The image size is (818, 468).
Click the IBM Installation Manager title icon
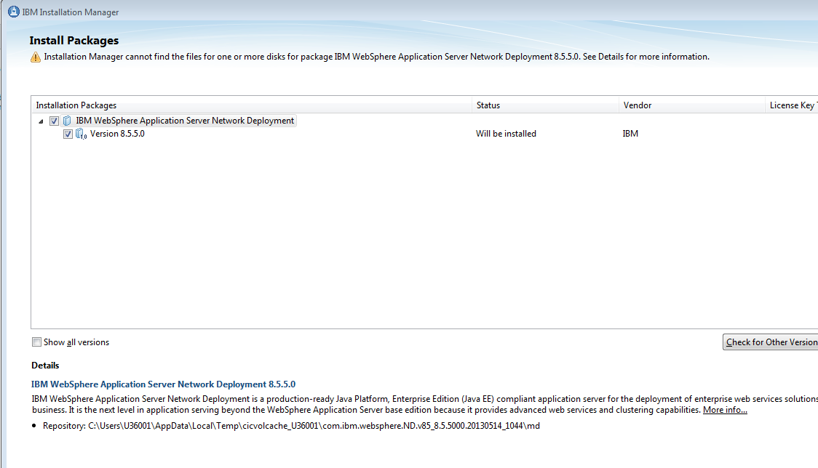pos(14,12)
